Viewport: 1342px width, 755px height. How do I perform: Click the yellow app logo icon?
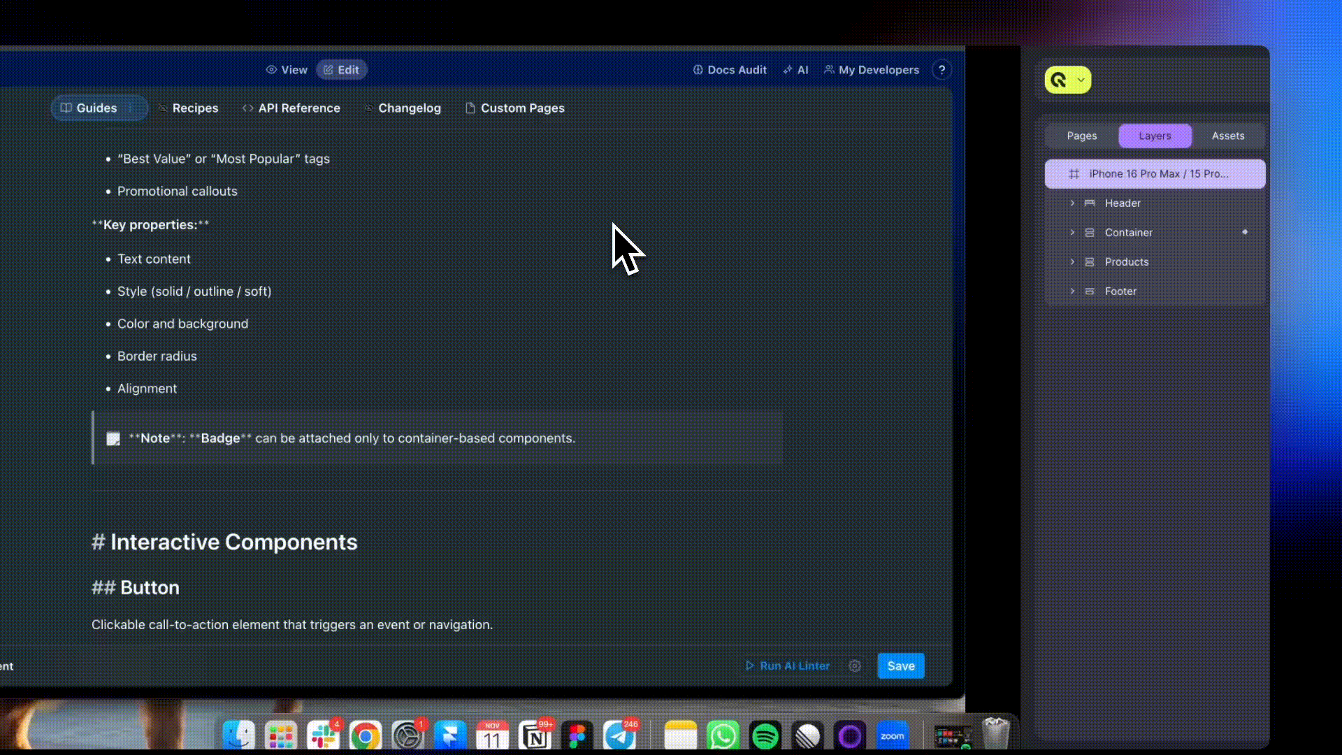pyautogui.click(x=1059, y=80)
